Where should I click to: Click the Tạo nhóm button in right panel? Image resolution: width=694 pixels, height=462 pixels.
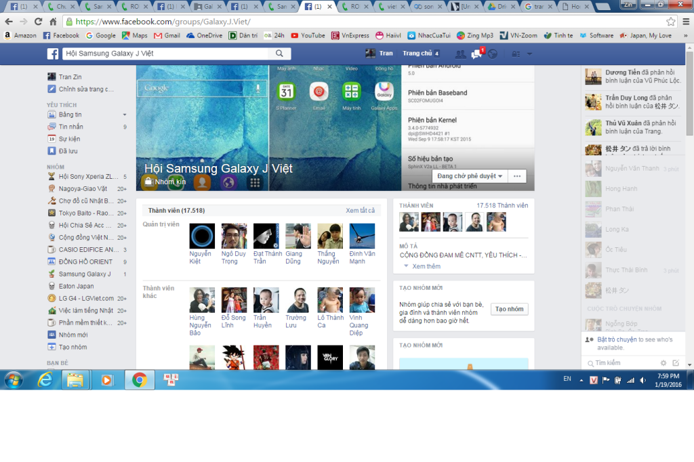pyautogui.click(x=509, y=309)
